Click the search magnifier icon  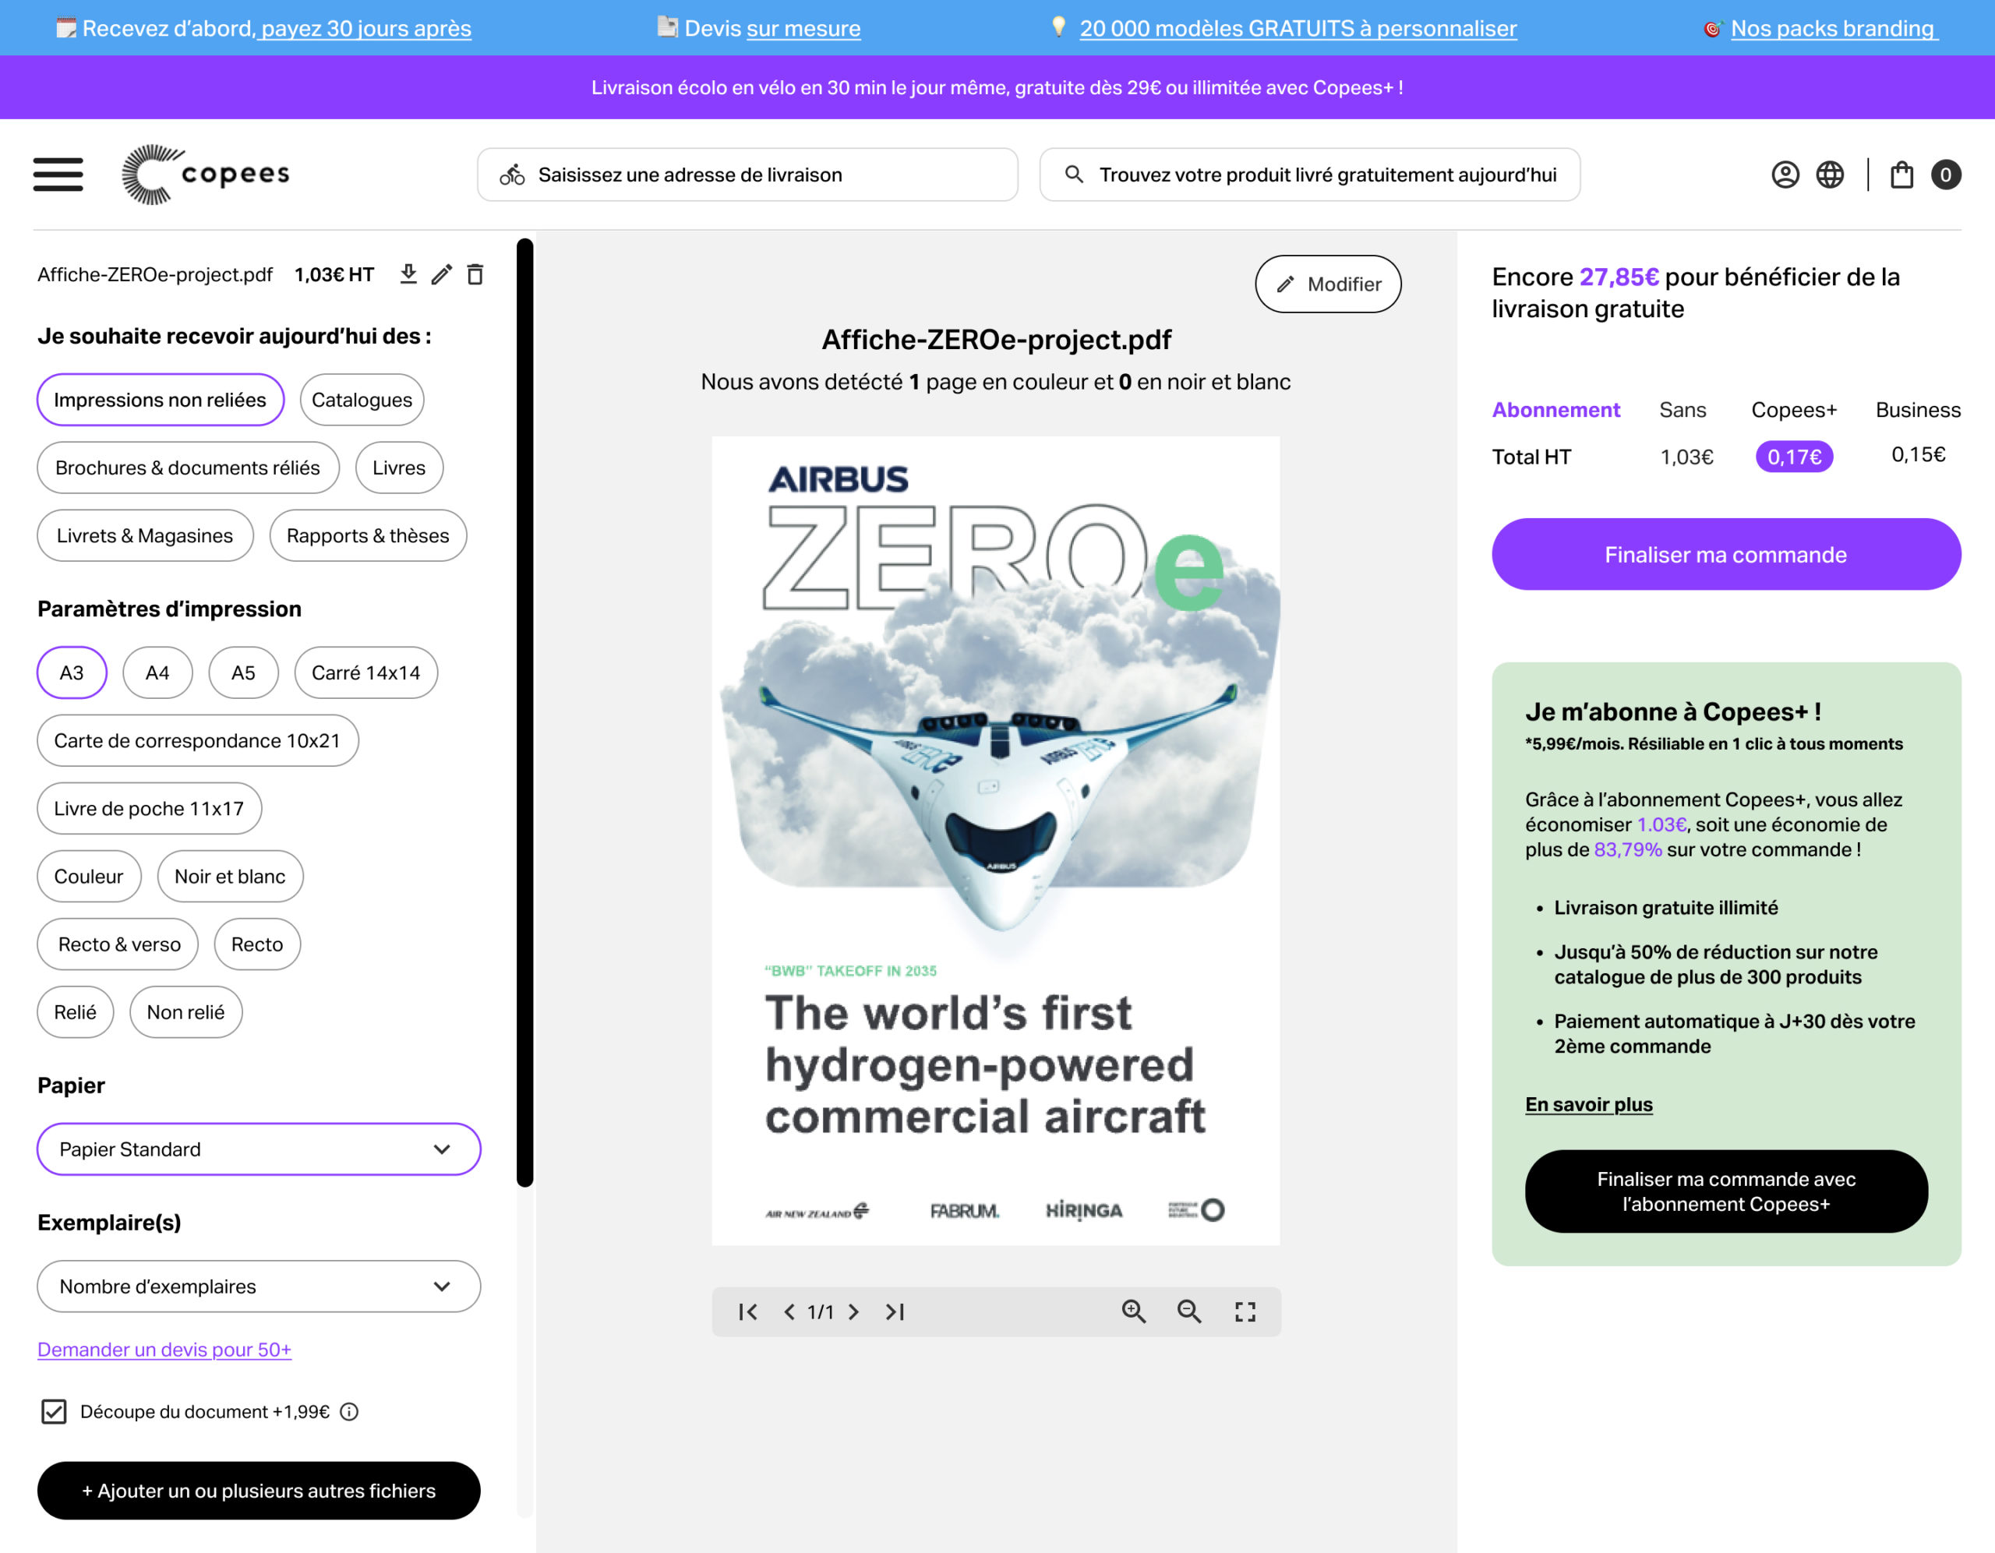[1074, 174]
